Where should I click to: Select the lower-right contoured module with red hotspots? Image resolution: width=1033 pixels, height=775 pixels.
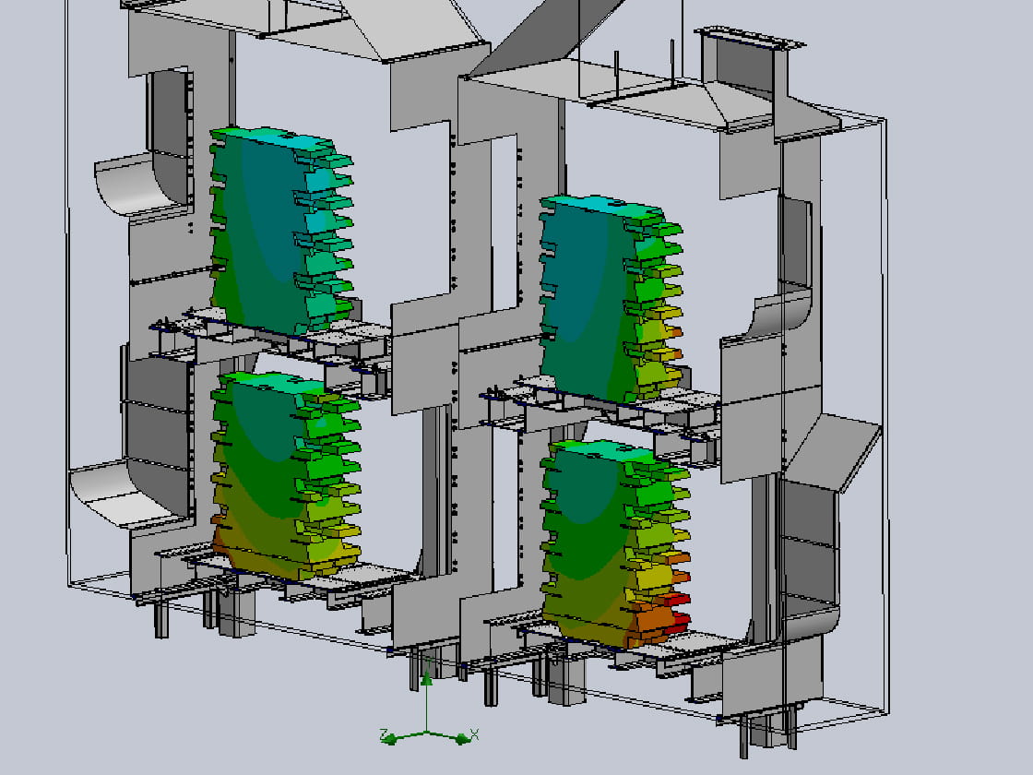615,543
